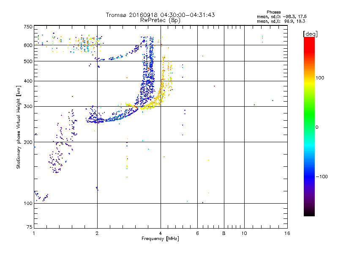Click the y-axis '300' tick label
The height and width of the screenshot is (254, 338).
(28, 106)
